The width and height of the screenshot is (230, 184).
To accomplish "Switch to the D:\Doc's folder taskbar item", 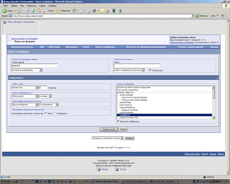I will (135, 181).
